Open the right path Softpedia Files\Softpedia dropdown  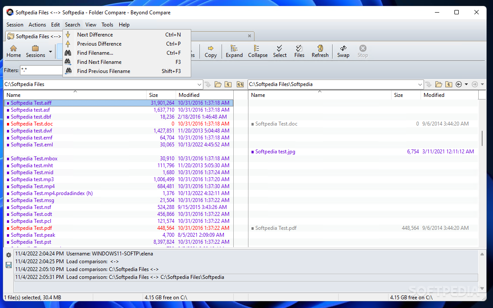tap(420, 84)
